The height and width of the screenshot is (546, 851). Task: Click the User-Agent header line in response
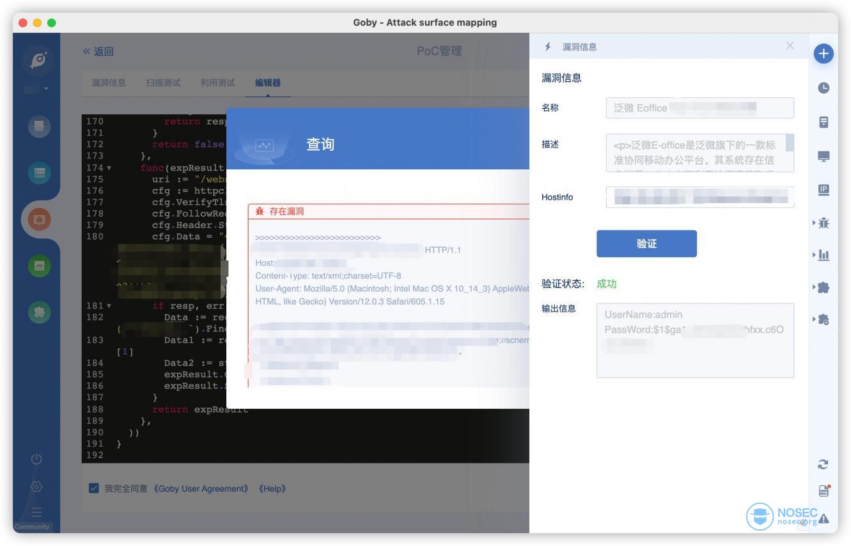[393, 289]
